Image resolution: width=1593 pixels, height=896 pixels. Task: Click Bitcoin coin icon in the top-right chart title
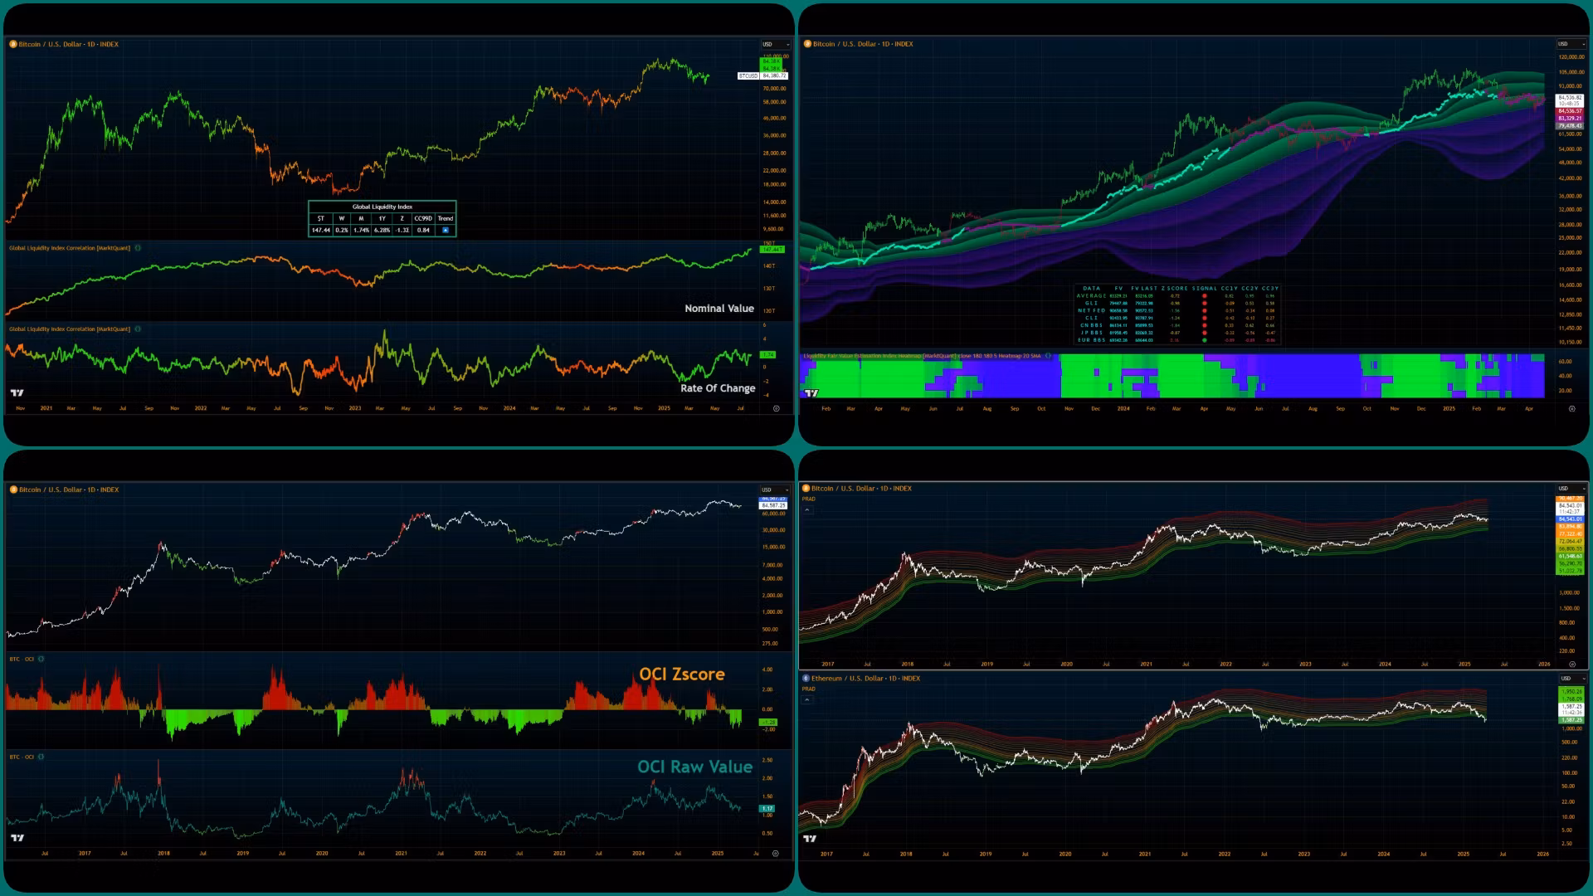[807, 44]
